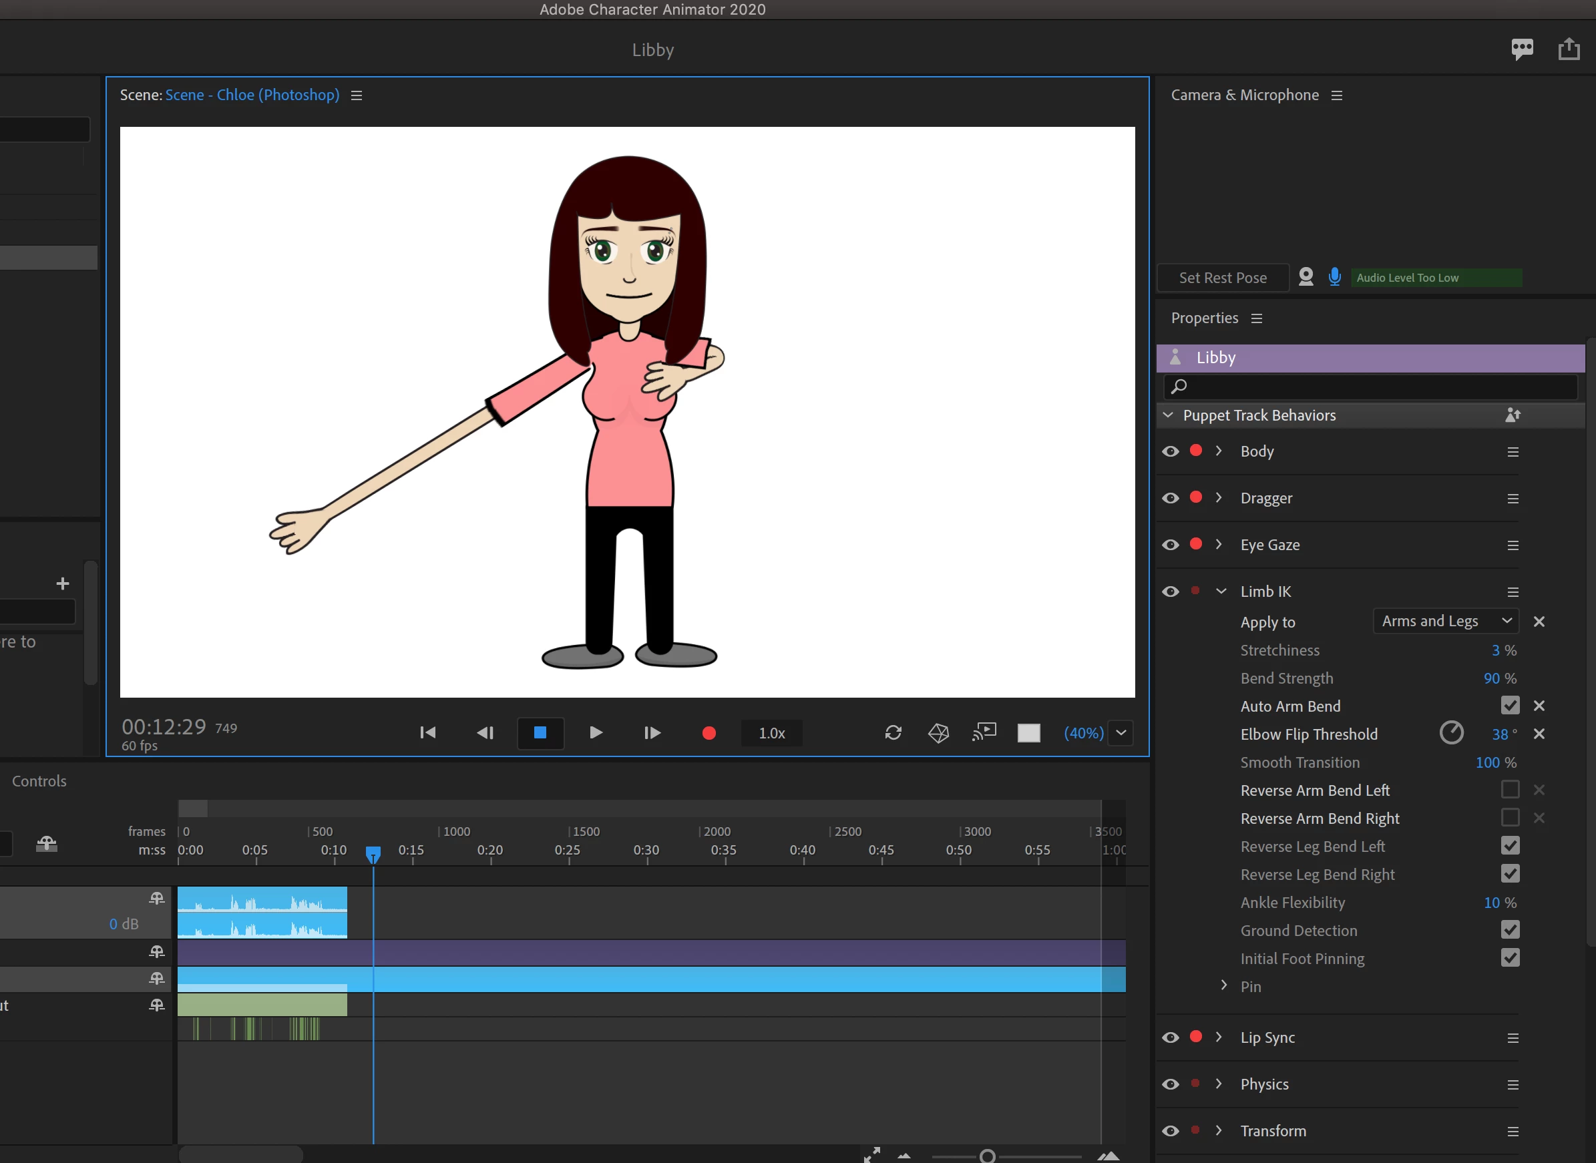The image size is (1596, 1163).
Task: Click the Elbow Flip Threshold angle dial
Action: click(x=1451, y=734)
